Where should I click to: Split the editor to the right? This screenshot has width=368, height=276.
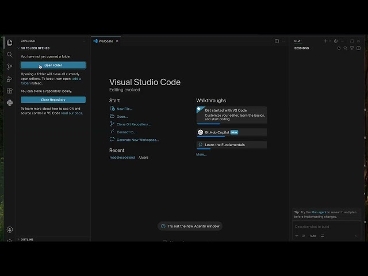277,41
